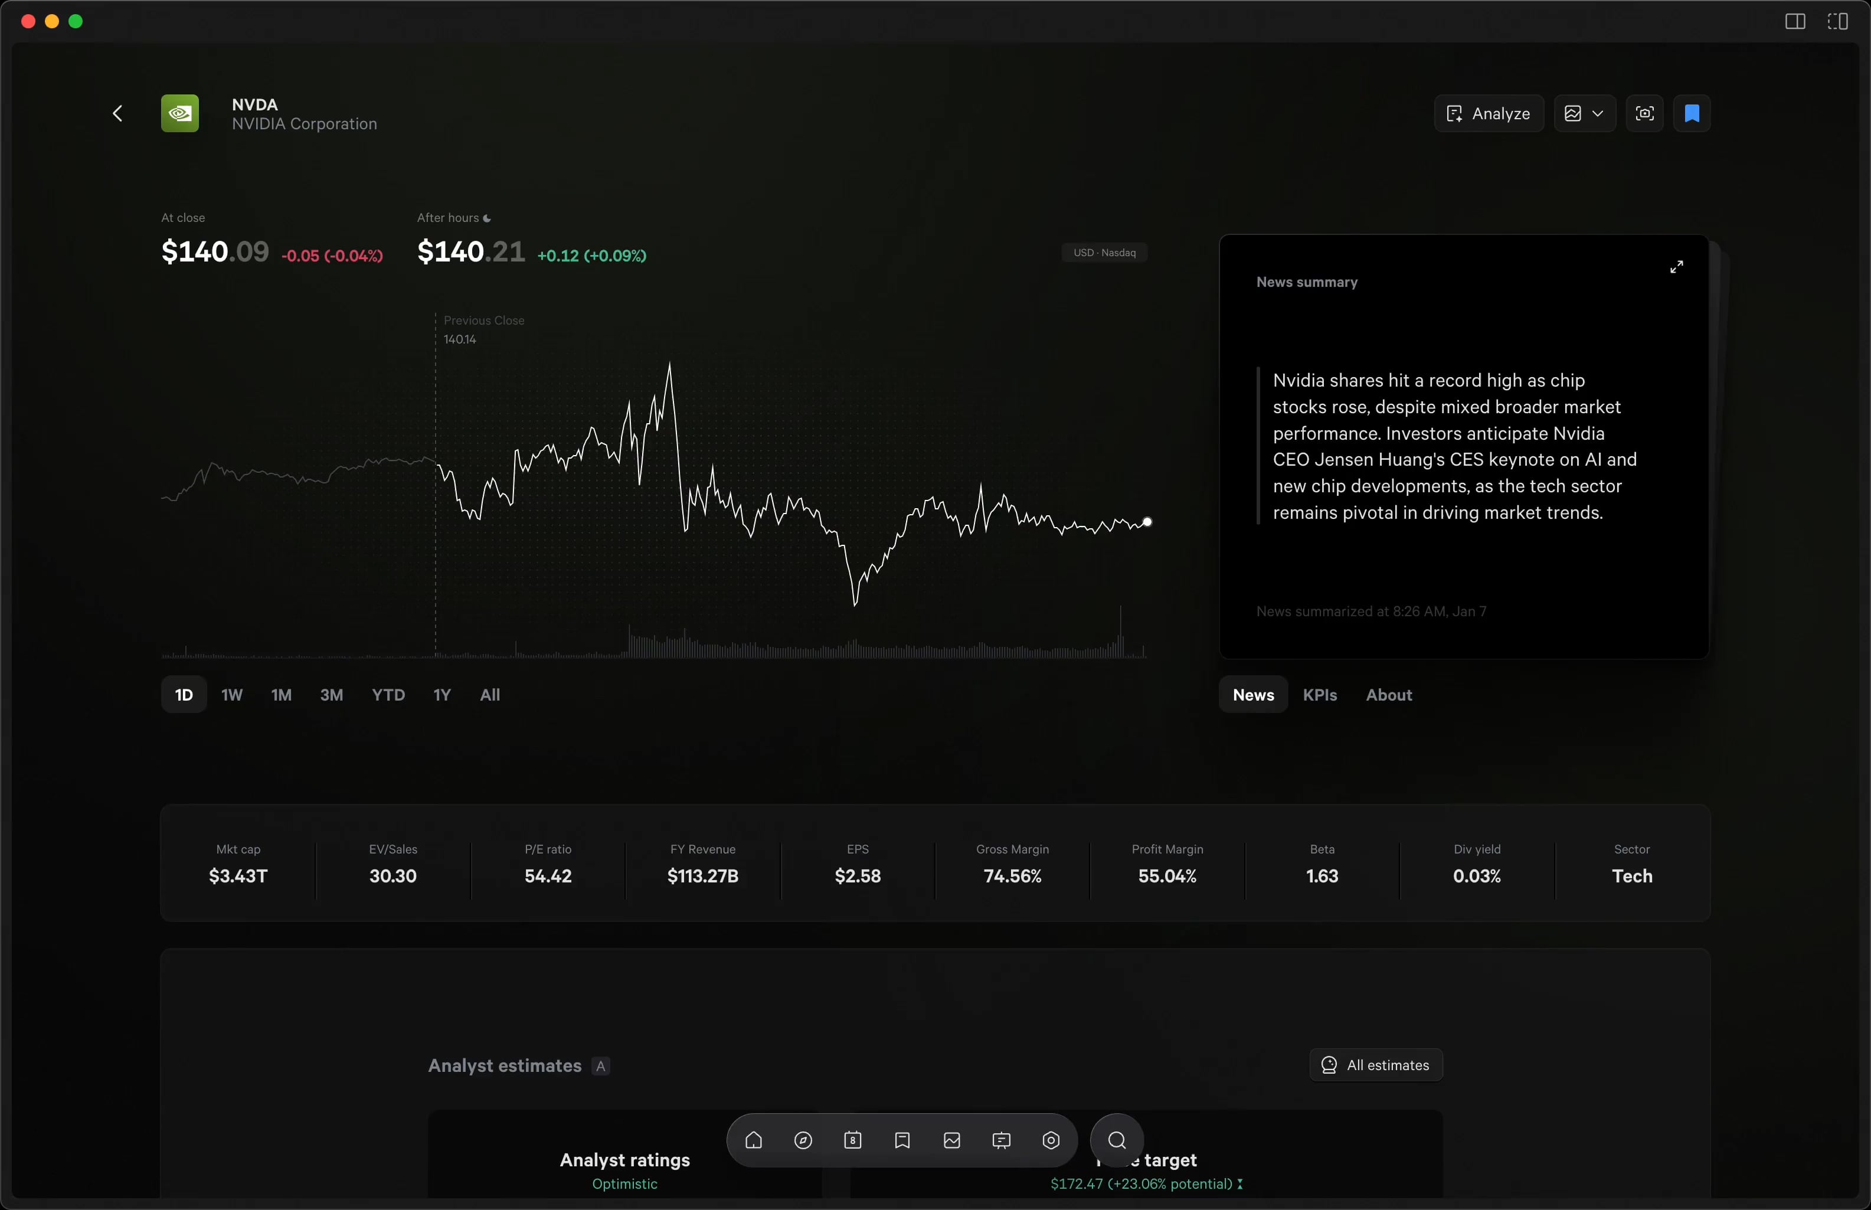The height and width of the screenshot is (1210, 1871).
Task: Toggle the sidebar panel icon in title bar
Action: pyautogui.click(x=1795, y=21)
